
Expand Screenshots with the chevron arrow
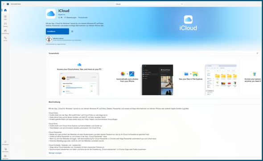257,53
